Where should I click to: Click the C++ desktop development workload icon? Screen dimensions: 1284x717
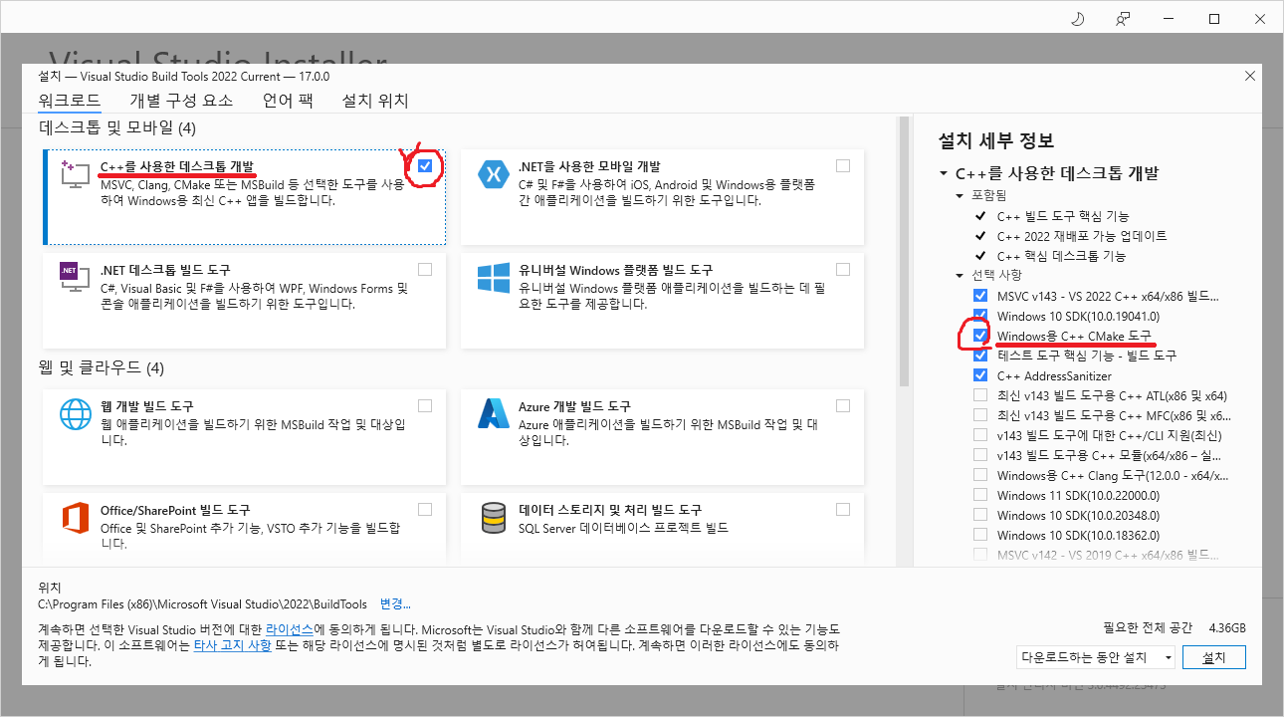75,173
